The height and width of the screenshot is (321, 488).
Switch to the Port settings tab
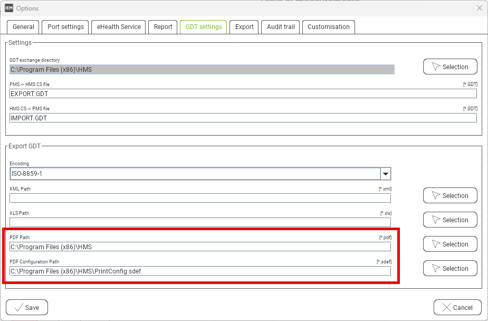pos(65,27)
